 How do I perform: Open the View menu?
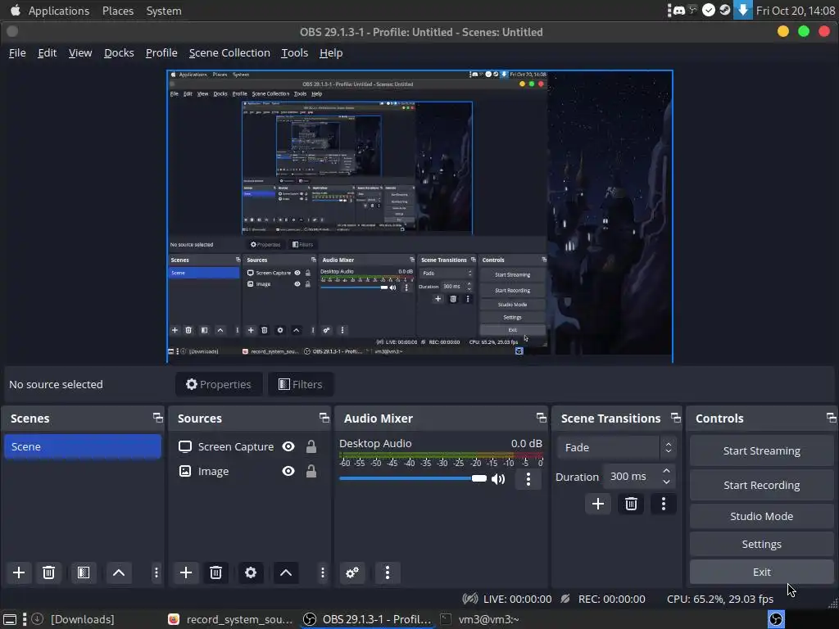click(x=80, y=53)
